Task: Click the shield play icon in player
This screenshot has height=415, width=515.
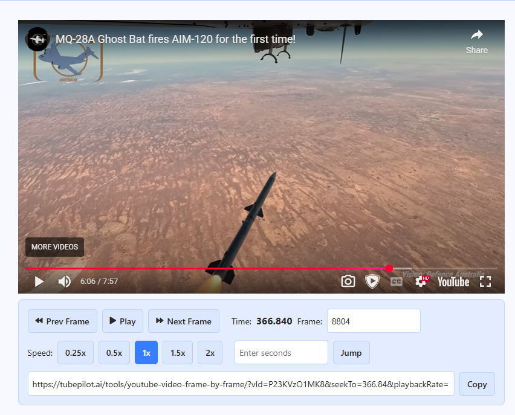Action: point(372,281)
